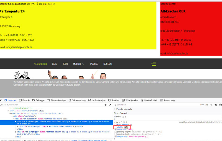Click the Anwendung grid icon
Viewport: 222px width, 141px height.
(161, 100)
